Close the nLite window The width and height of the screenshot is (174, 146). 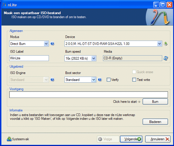point(170,5)
